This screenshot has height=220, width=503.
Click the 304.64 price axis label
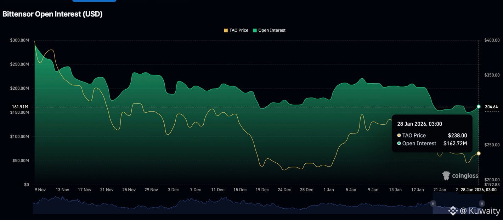pyautogui.click(x=491, y=107)
